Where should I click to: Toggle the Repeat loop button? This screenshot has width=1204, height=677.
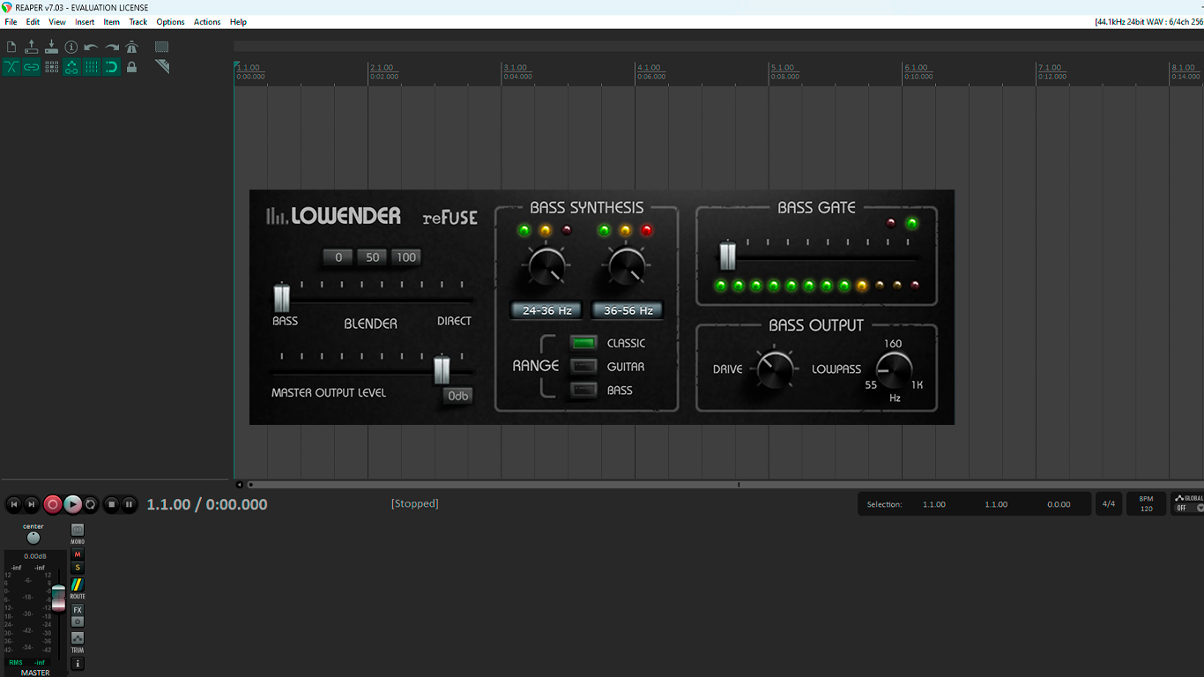tap(91, 504)
